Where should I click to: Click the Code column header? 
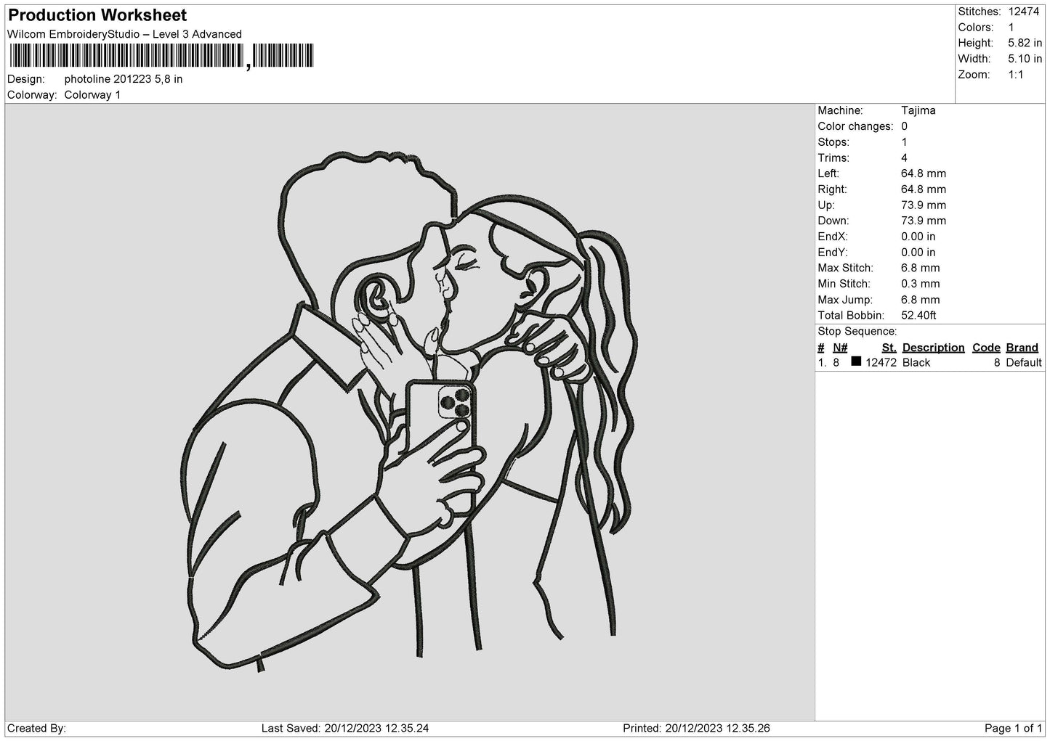986,348
